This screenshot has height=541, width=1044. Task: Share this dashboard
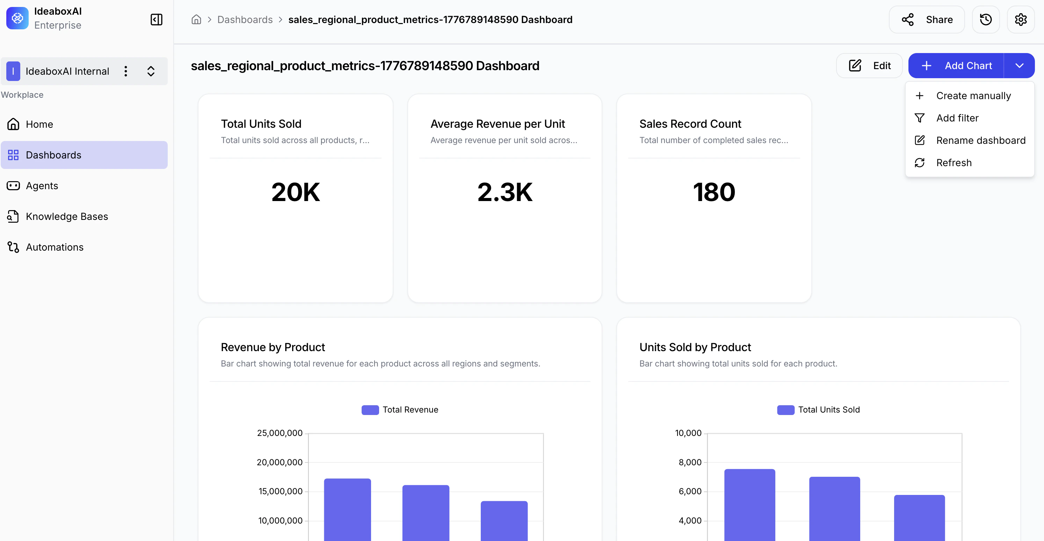coord(927,20)
